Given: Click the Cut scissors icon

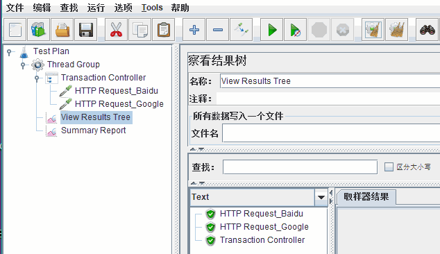Looking at the screenshot, I should pos(116,30).
